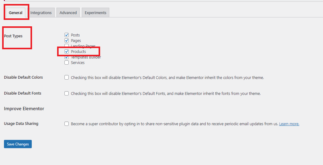Check the Disable Default Colors box
The image size is (323, 165).
coord(67,77)
